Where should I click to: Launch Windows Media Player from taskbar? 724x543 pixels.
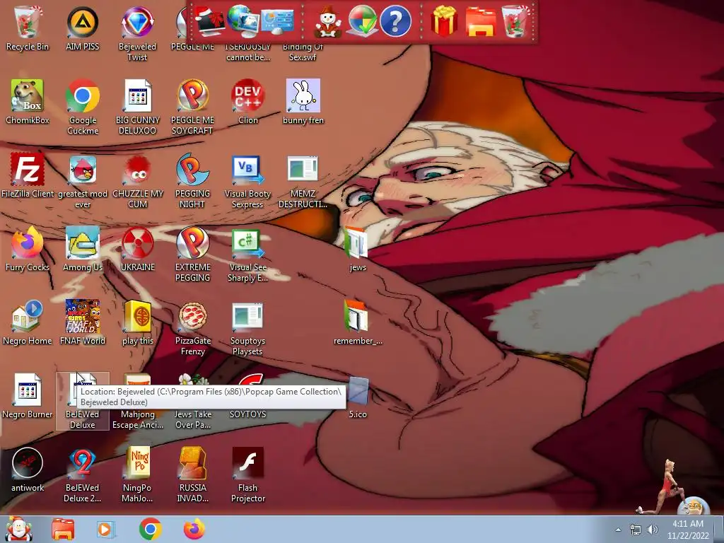106,529
